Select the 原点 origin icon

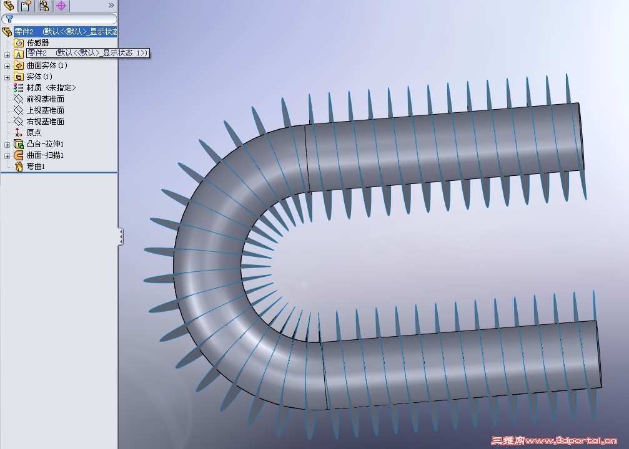[x=19, y=133]
